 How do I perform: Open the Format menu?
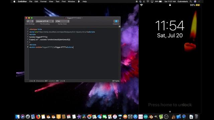[43, 1]
